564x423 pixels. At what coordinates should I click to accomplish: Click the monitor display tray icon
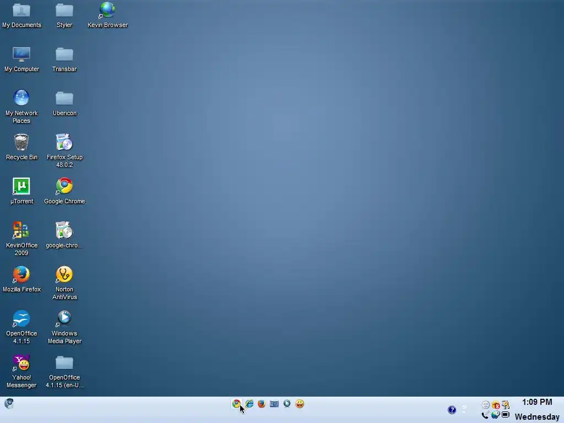[506, 415]
